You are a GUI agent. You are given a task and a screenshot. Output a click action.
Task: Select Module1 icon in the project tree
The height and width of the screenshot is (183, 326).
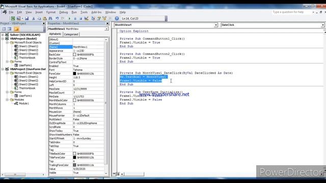16,103
